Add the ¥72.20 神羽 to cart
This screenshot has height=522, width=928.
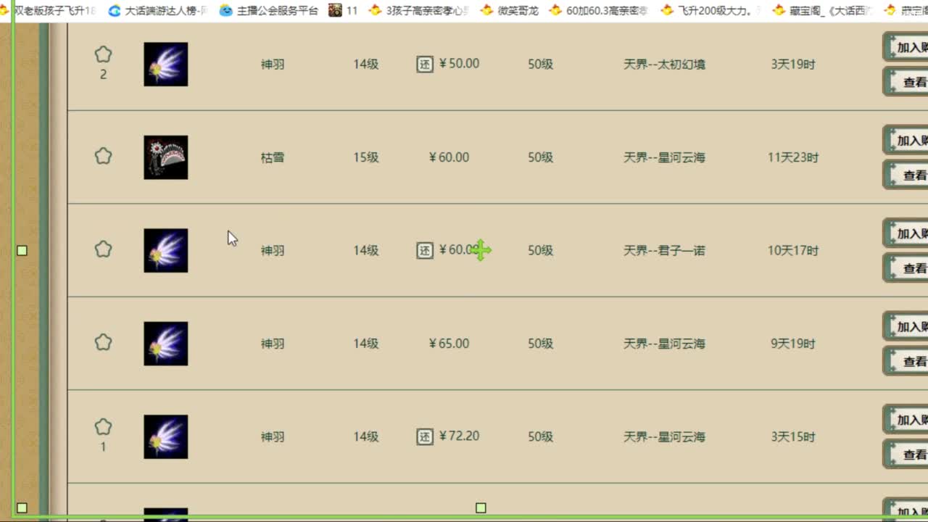click(x=906, y=420)
